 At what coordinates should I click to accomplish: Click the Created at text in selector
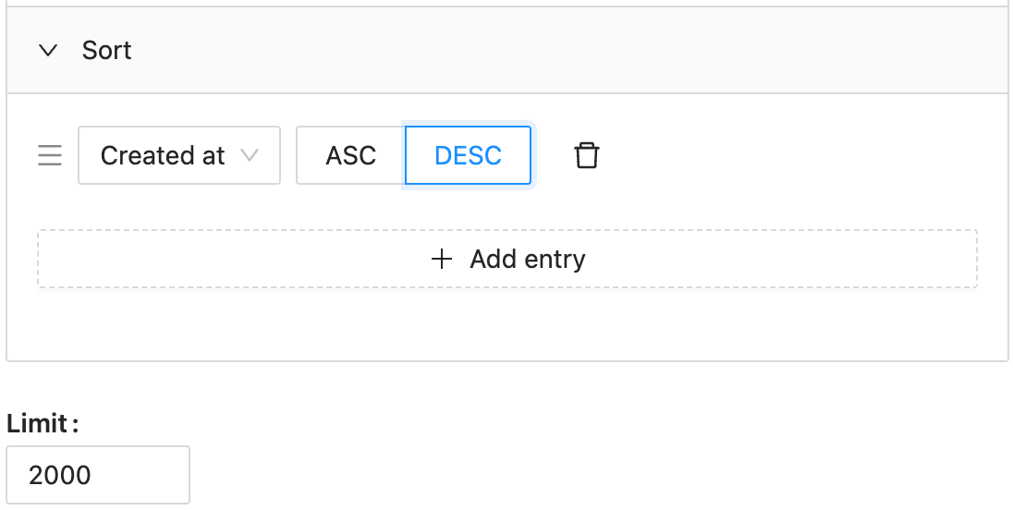[x=163, y=155]
